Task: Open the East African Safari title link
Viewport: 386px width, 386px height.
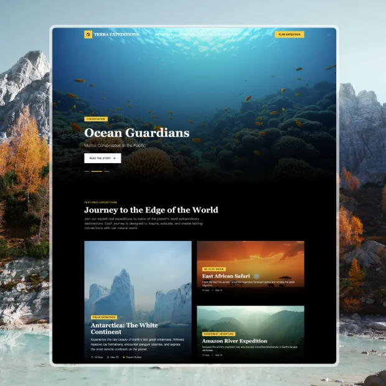Action: [227, 276]
